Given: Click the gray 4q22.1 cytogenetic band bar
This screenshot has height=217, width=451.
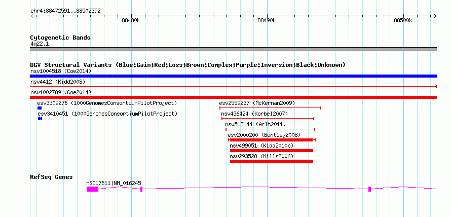Looking at the screenshot, I should pos(233,49).
